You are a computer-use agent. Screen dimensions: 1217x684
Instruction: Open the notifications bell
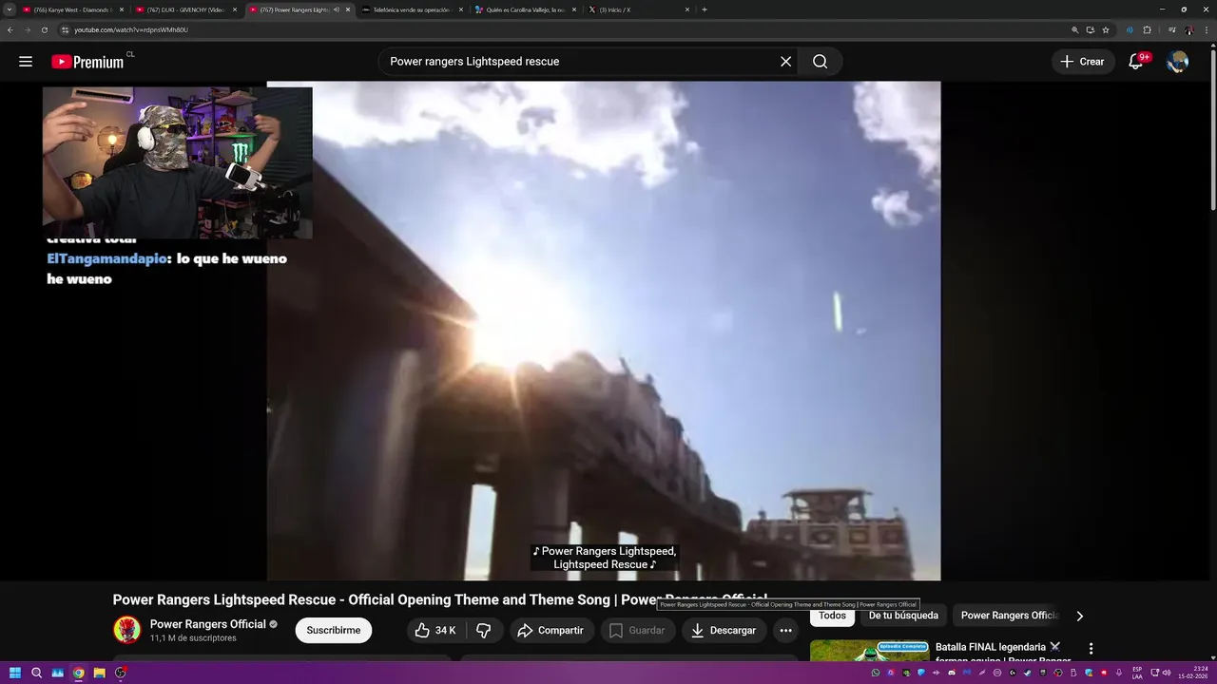[x=1135, y=62]
